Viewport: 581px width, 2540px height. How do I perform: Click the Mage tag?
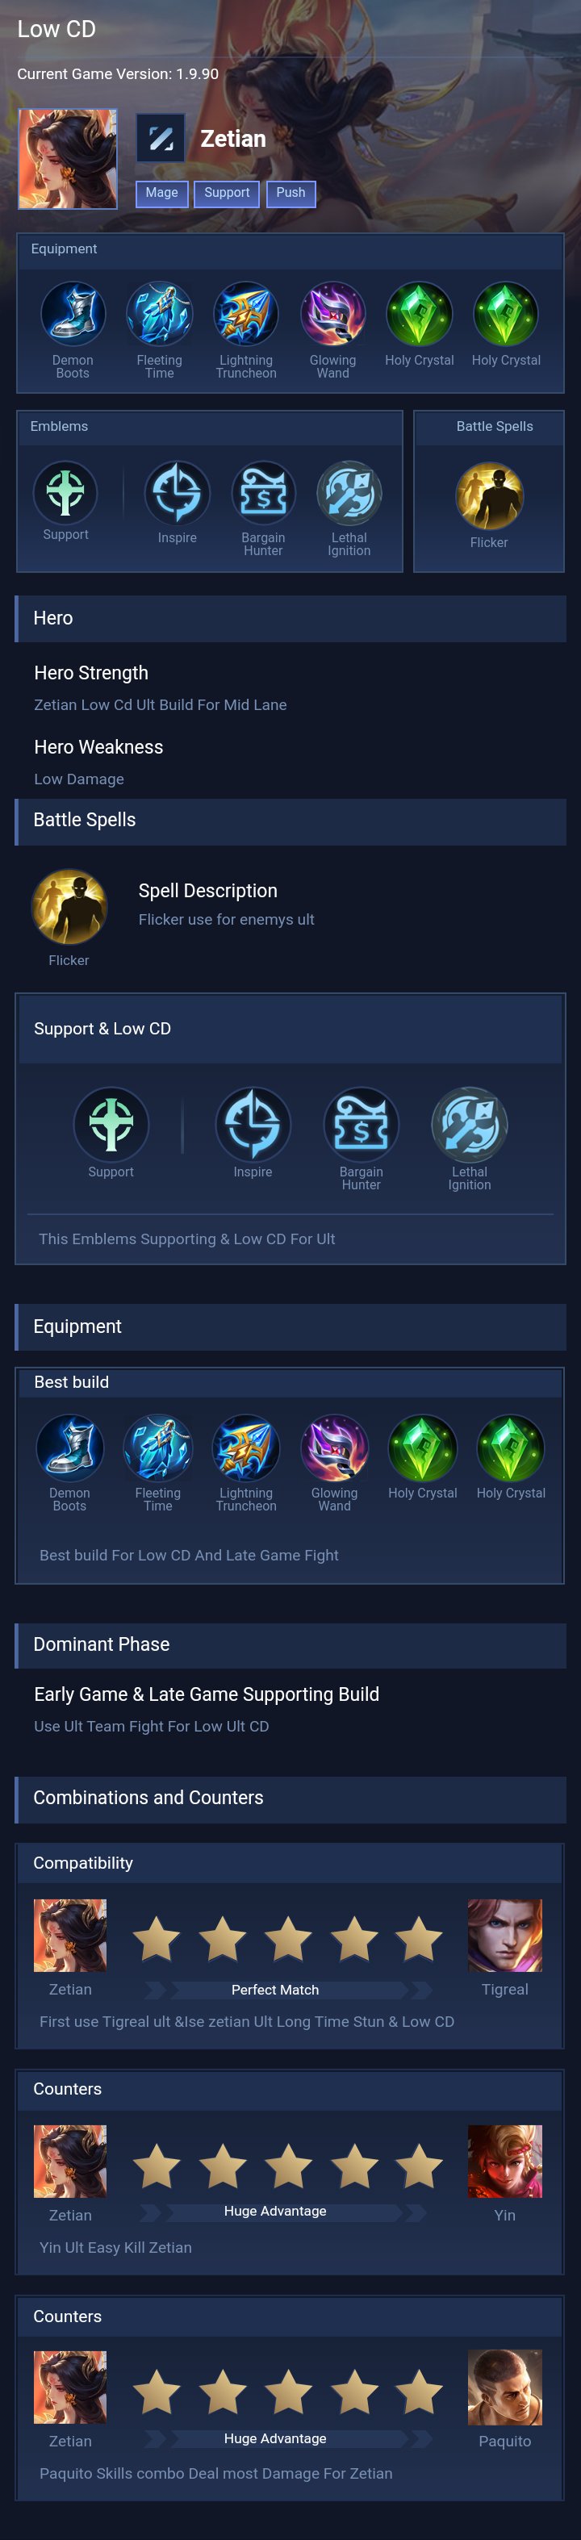[x=161, y=194]
